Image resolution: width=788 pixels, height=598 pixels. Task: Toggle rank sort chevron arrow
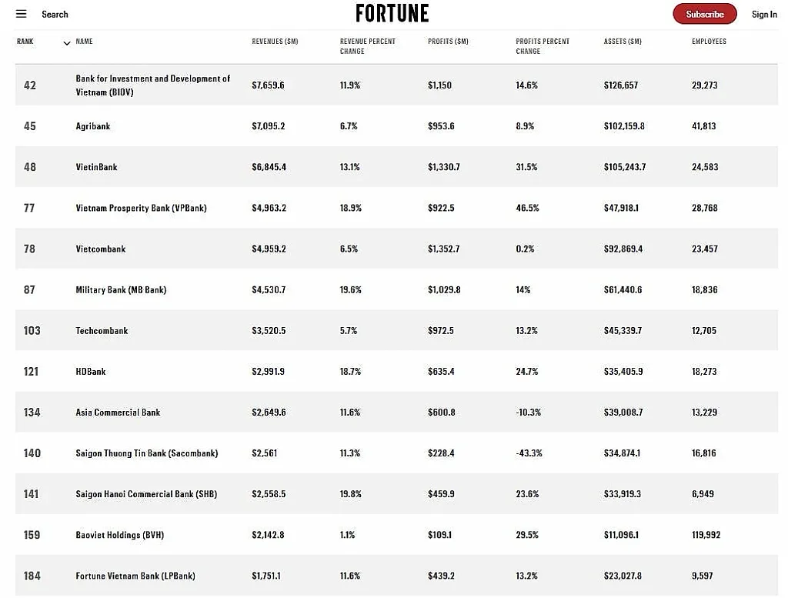pos(67,43)
